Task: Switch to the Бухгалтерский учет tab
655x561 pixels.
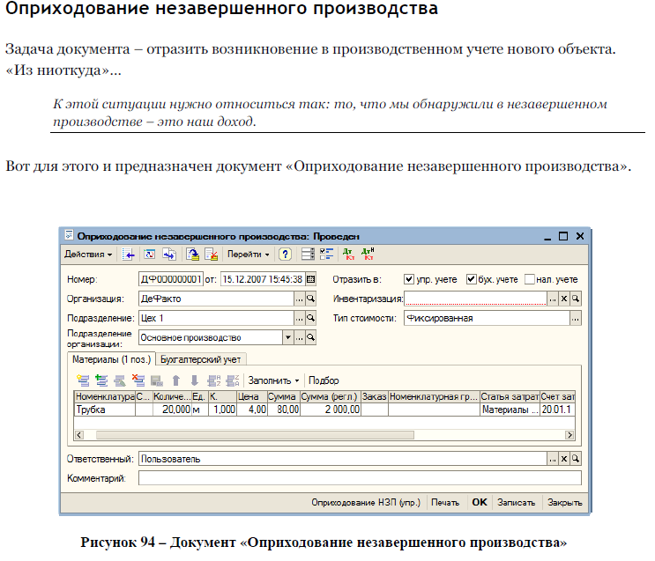Action: pos(201,359)
